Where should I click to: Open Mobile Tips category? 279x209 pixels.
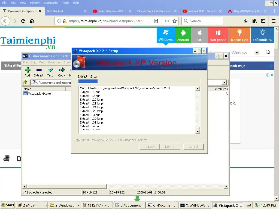click(239, 35)
